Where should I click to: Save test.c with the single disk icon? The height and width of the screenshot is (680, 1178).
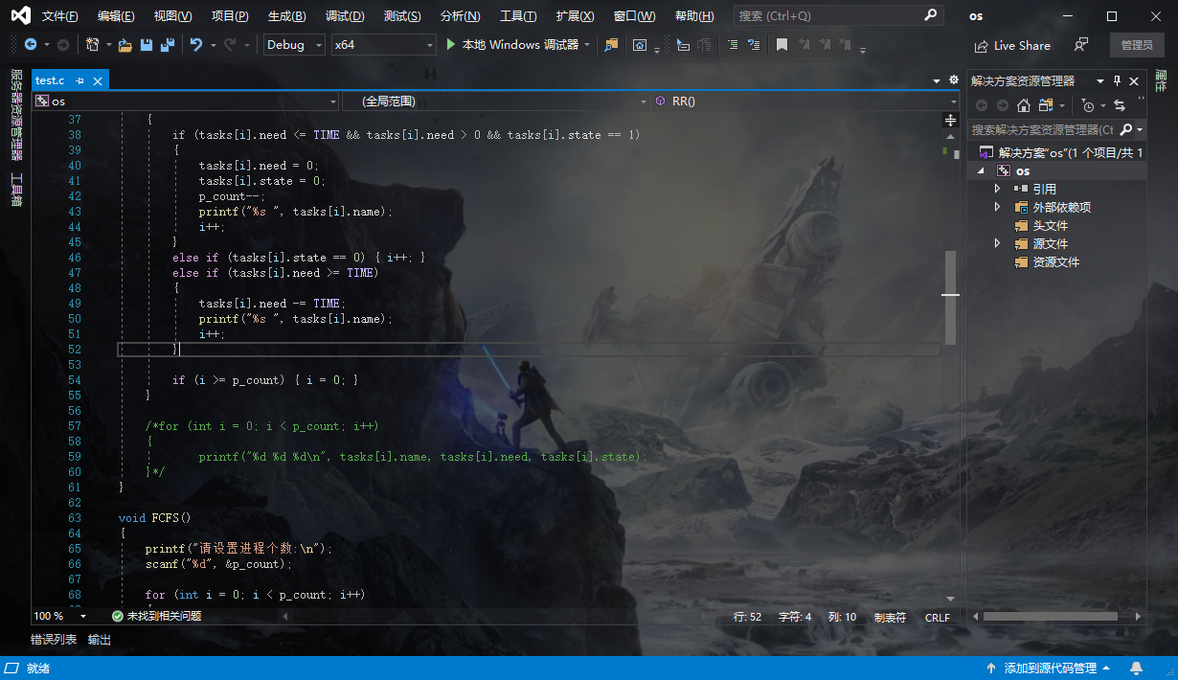147,45
